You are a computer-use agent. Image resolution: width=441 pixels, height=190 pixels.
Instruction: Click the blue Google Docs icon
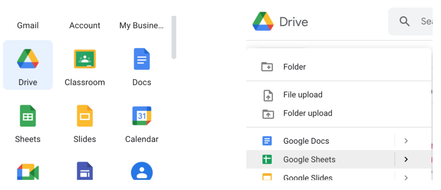coord(267,141)
